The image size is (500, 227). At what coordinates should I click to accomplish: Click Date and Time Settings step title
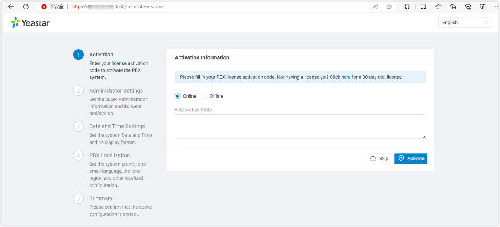[117, 126]
